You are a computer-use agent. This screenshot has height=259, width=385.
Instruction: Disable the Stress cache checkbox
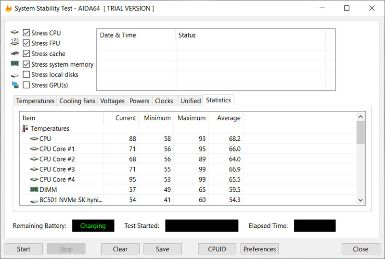26,53
